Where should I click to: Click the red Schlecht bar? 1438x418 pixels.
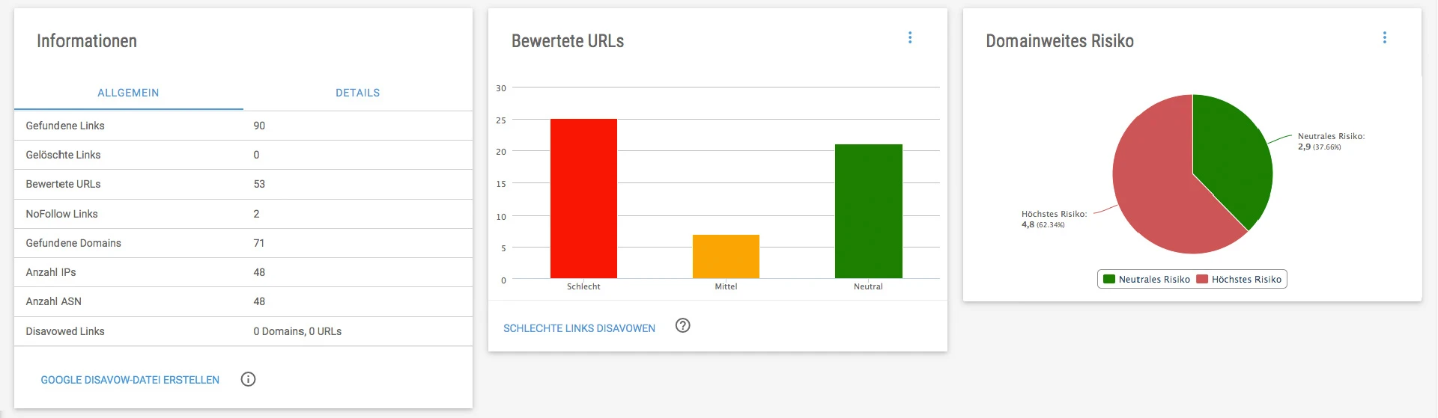[583, 198]
